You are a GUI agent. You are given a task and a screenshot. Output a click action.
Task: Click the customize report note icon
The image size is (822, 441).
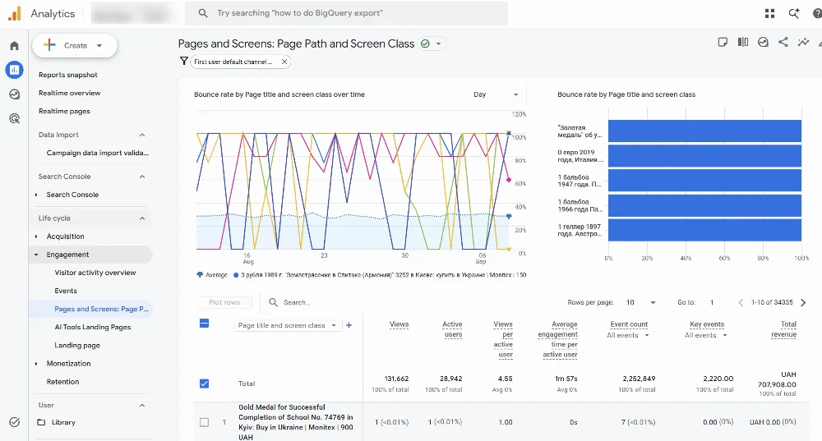[x=723, y=43]
